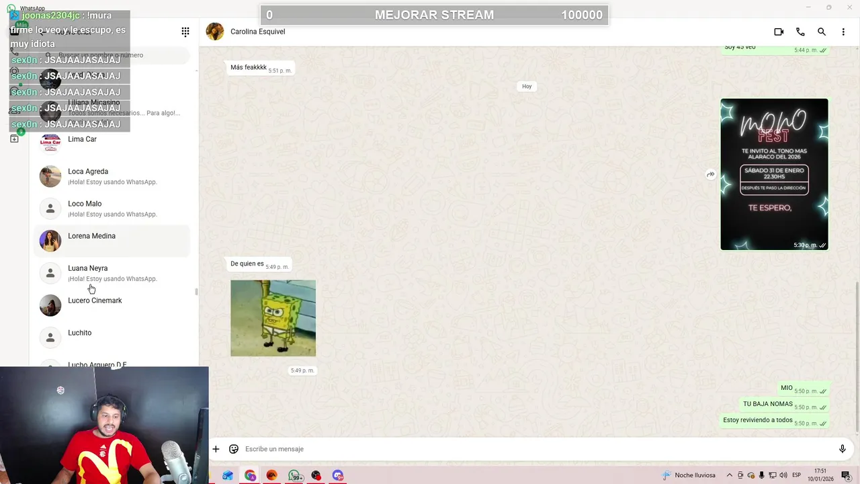The width and height of the screenshot is (860, 484).
Task: Open Chrome from the taskbar
Action: [250, 475]
